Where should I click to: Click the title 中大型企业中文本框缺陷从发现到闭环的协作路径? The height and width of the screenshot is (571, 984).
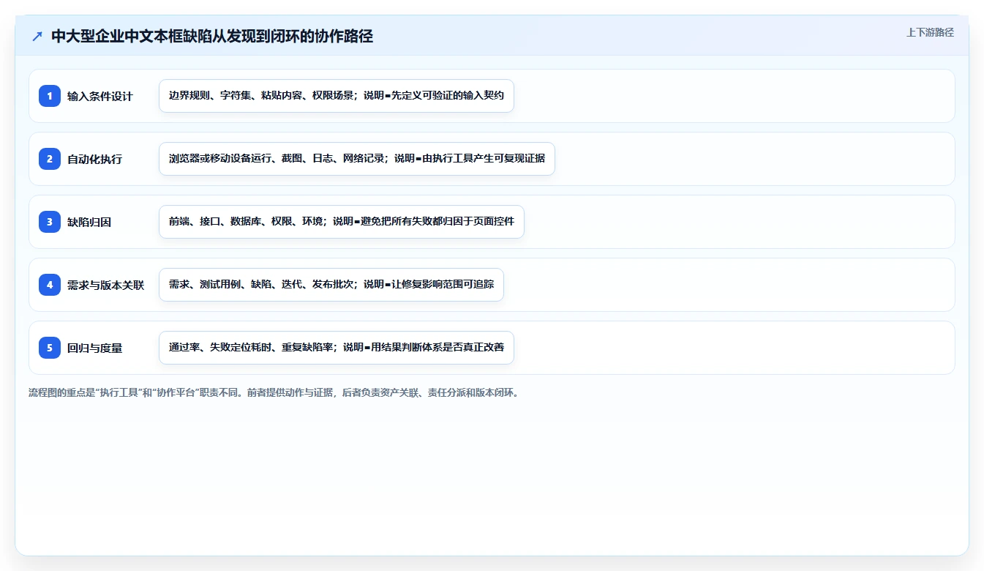(212, 37)
